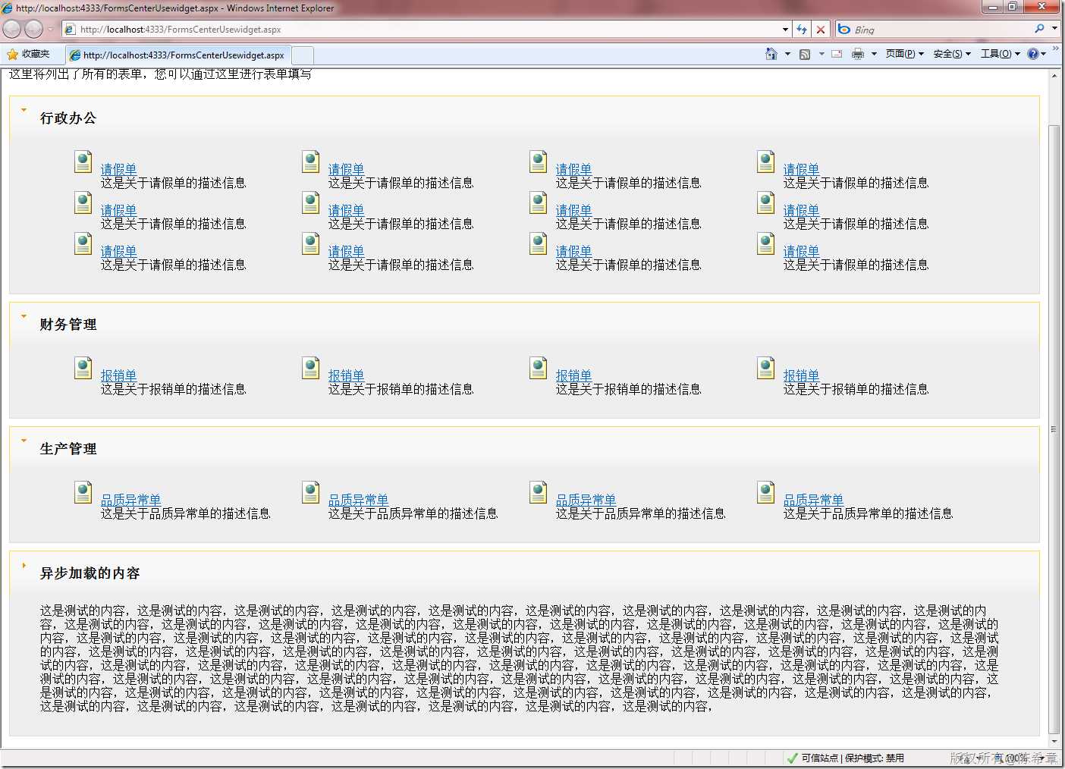The width and height of the screenshot is (1065, 769).
Task: Click the 财务管理 section heading
Action: pyautogui.click(x=68, y=324)
